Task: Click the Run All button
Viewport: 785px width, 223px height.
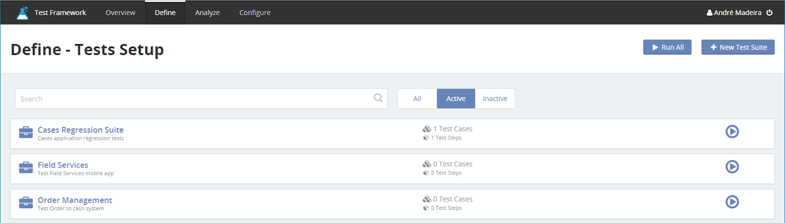Action: click(x=667, y=47)
